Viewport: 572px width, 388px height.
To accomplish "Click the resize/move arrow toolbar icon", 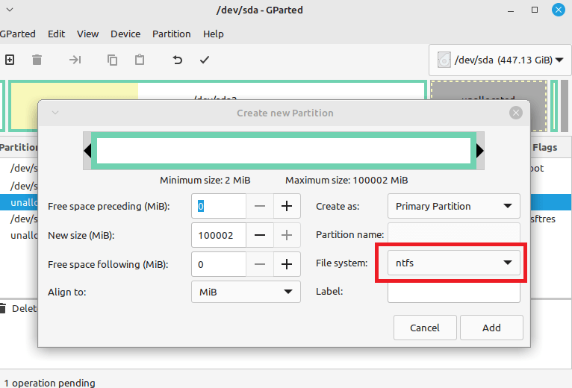I will click(x=75, y=60).
